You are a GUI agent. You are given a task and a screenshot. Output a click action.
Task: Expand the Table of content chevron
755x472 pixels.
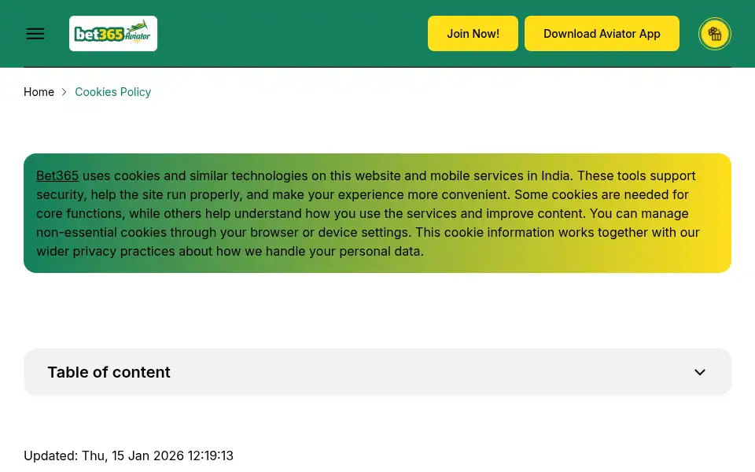[x=700, y=372]
